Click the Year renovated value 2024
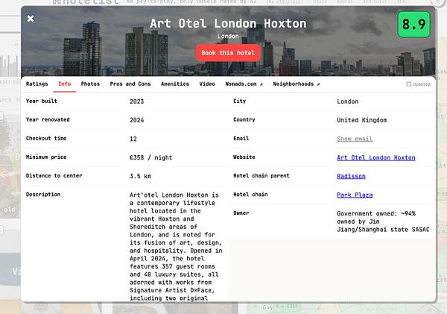 [x=137, y=120]
